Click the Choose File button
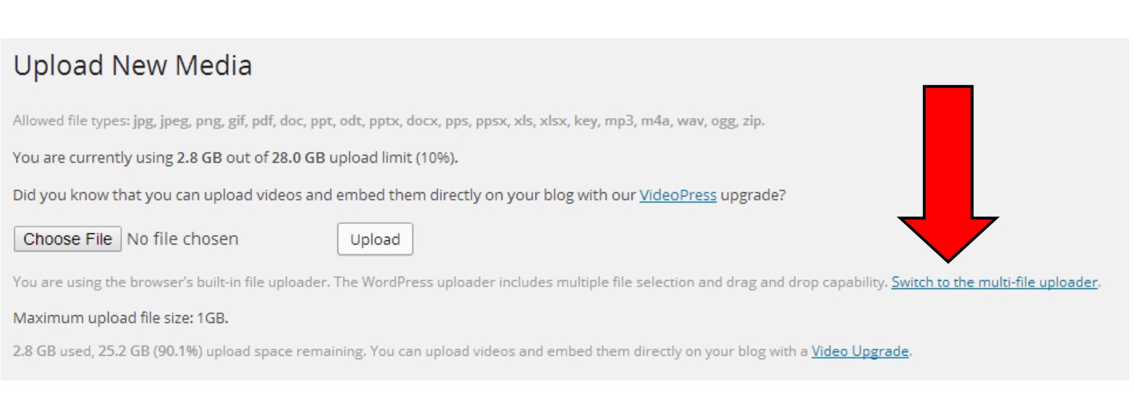 pos(67,239)
